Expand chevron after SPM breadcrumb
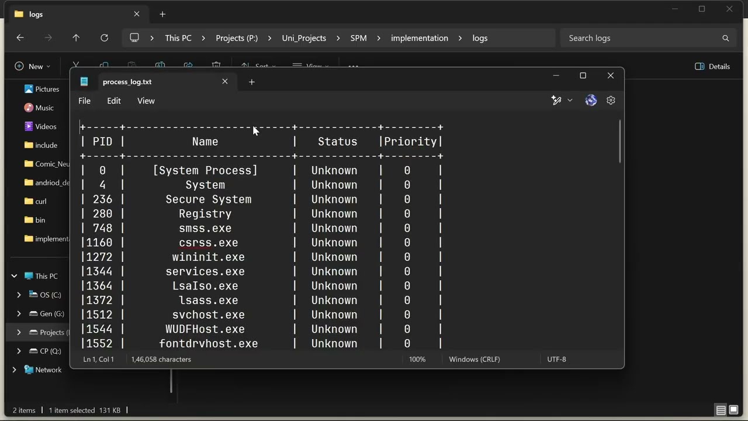Image resolution: width=748 pixels, height=421 pixels. pos(379,38)
